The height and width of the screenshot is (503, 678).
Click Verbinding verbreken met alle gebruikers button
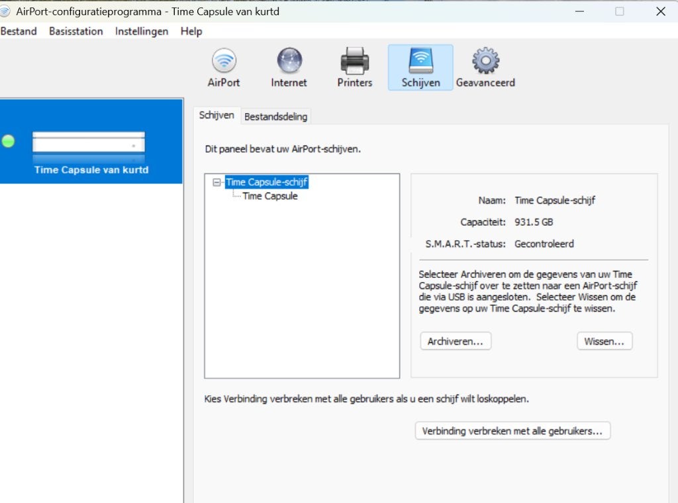coord(512,432)
